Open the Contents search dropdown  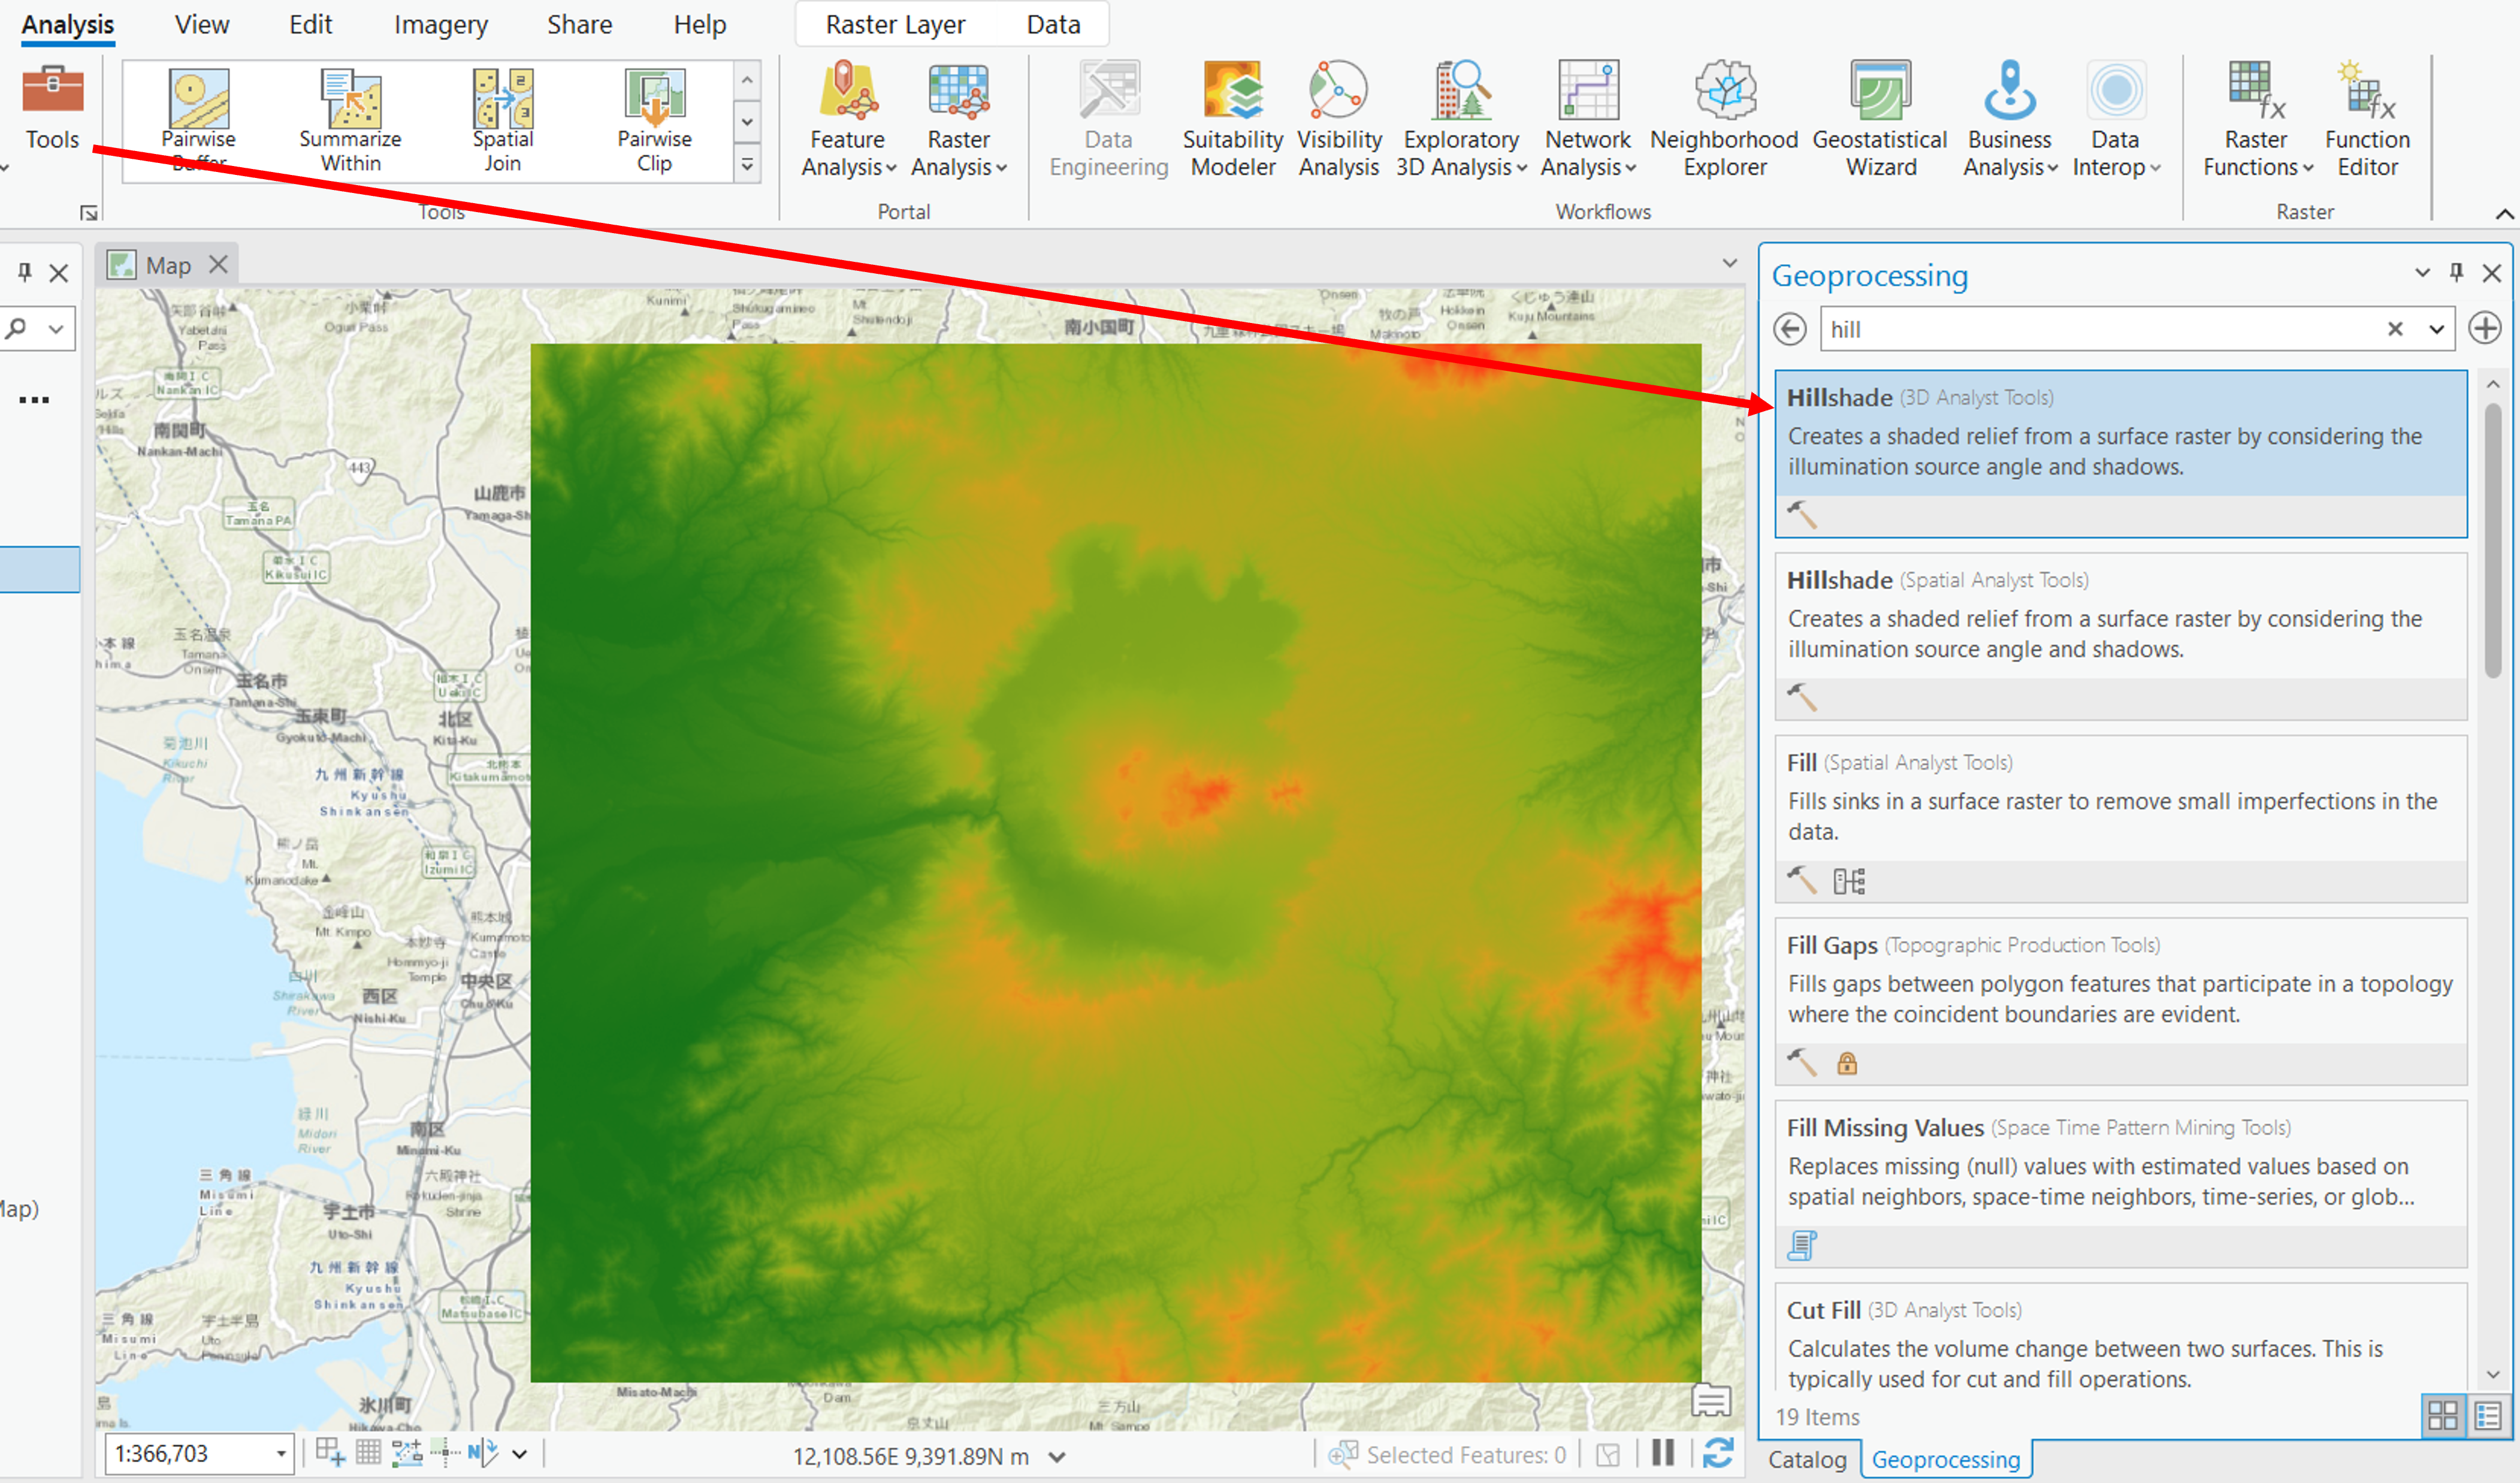[x=57, y=329]
